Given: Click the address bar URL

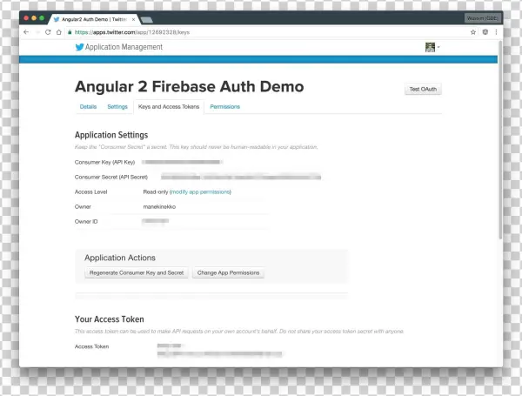Looking at the screenshot, I should [132, 32].
